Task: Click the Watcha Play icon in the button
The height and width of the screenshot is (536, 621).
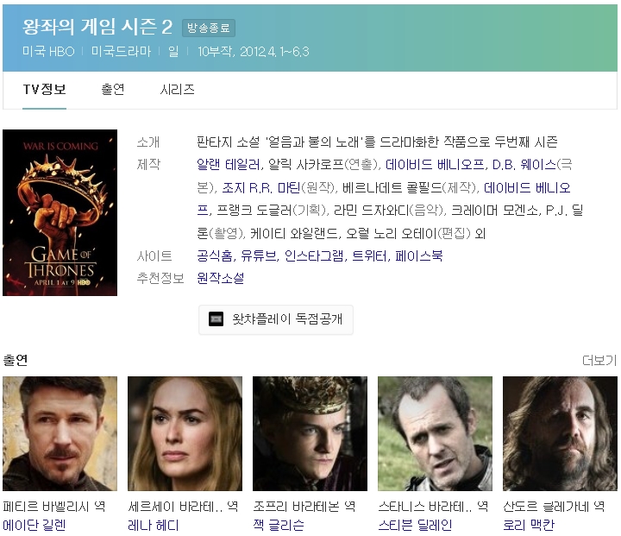Action: 216,319
